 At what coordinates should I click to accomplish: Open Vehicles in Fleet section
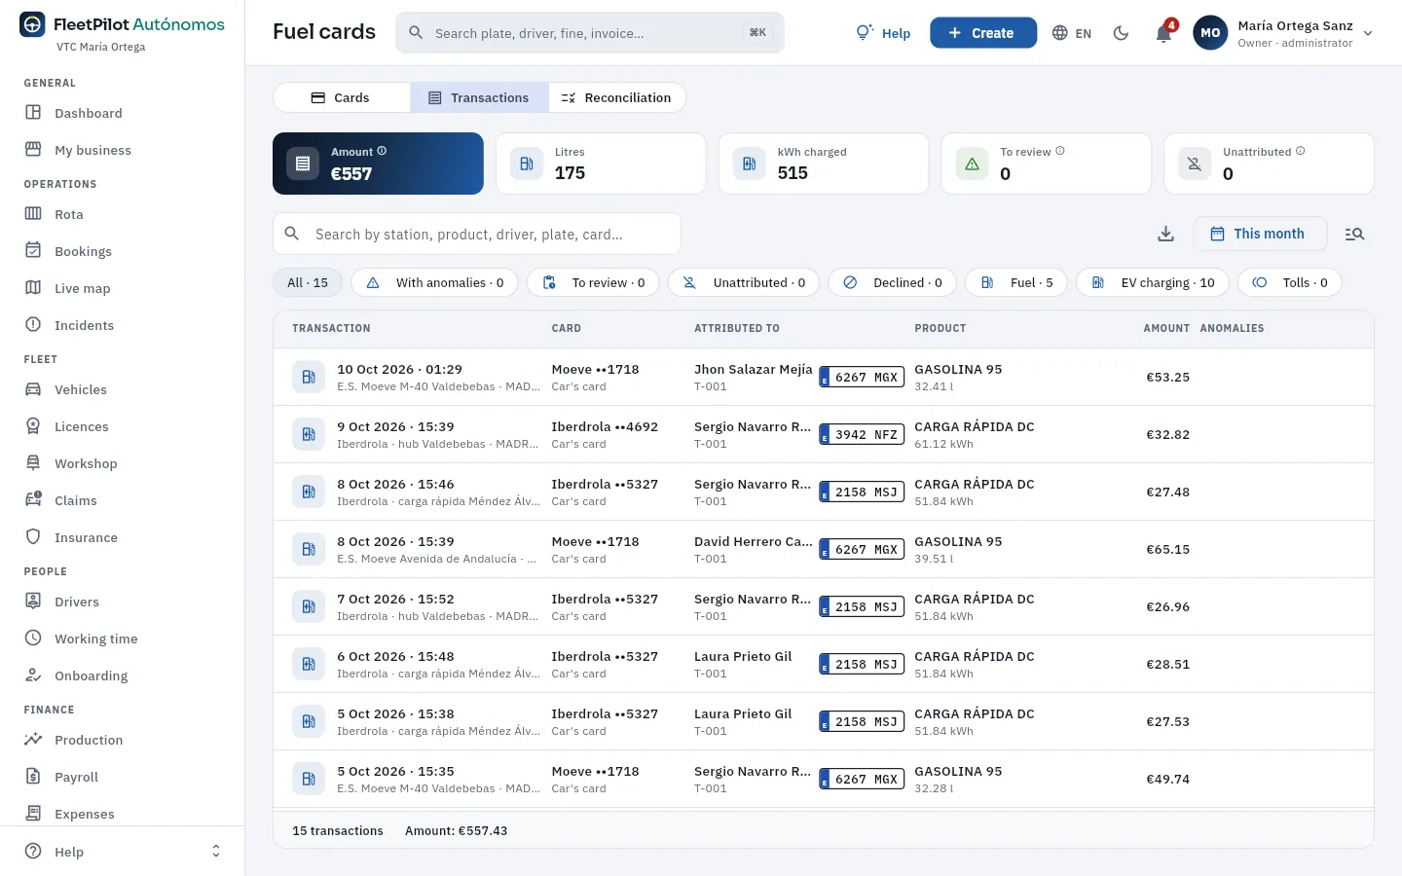(x=122, y=389)
